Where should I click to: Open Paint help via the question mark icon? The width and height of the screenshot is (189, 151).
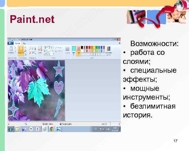[x=119, y=43]
